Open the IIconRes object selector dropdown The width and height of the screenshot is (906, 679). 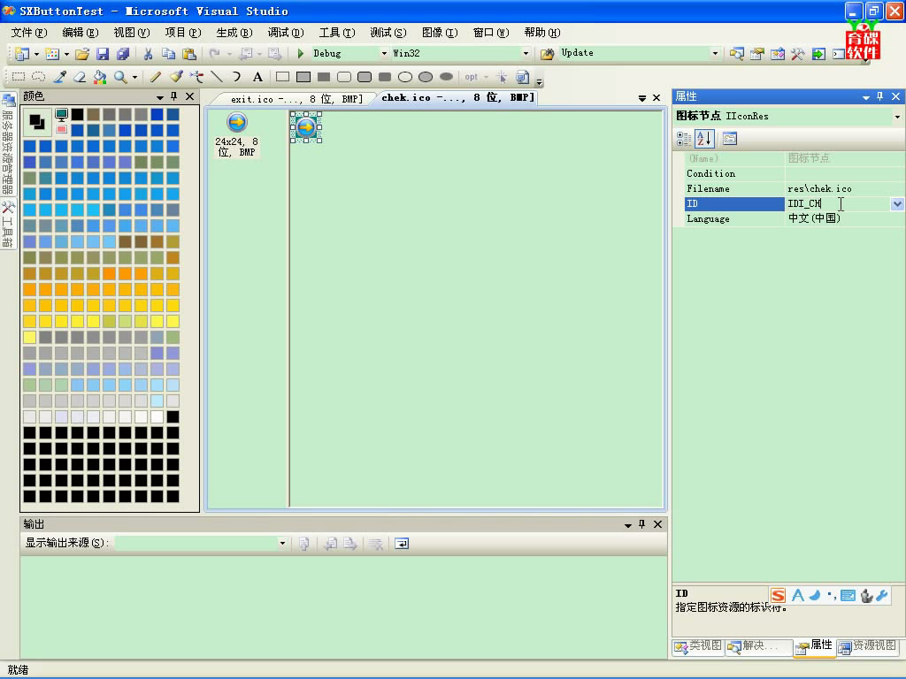pos(897,117)
